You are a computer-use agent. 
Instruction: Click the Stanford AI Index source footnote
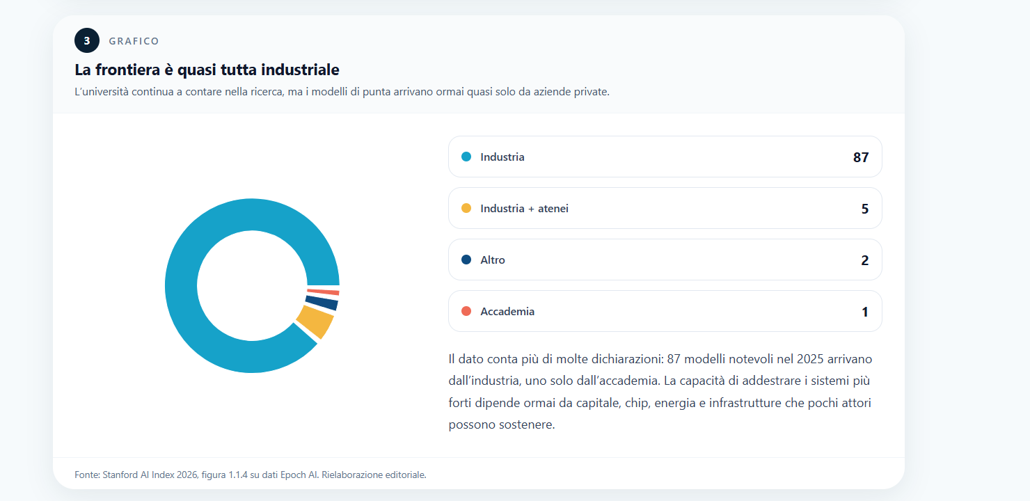pyautogui.click(x=250, y=475)
